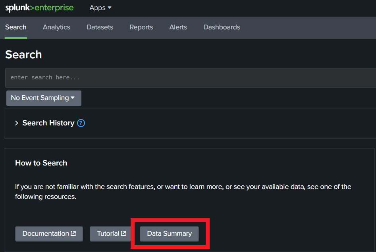
Task: Click the Data Summary button
Action: [169, 234]
